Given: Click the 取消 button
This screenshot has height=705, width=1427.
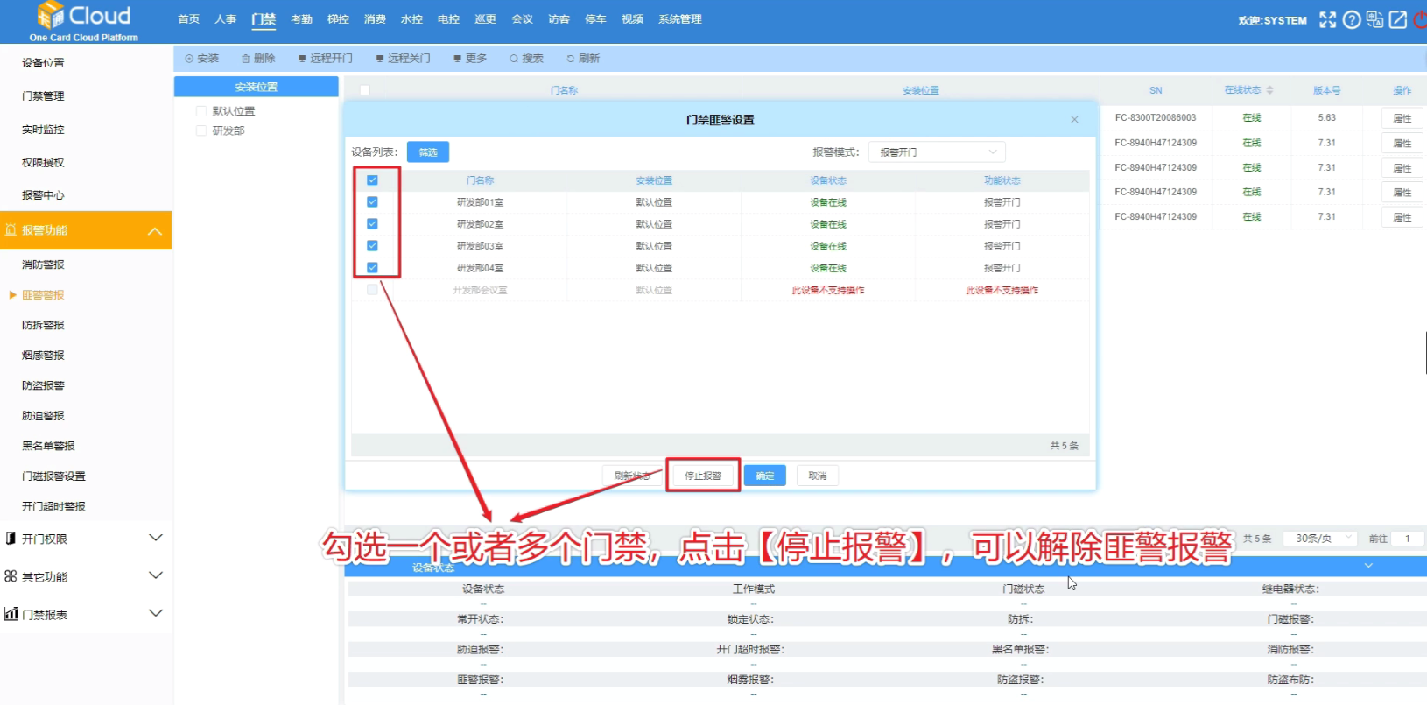Looking at the screenshot, I should coord(818,476).
